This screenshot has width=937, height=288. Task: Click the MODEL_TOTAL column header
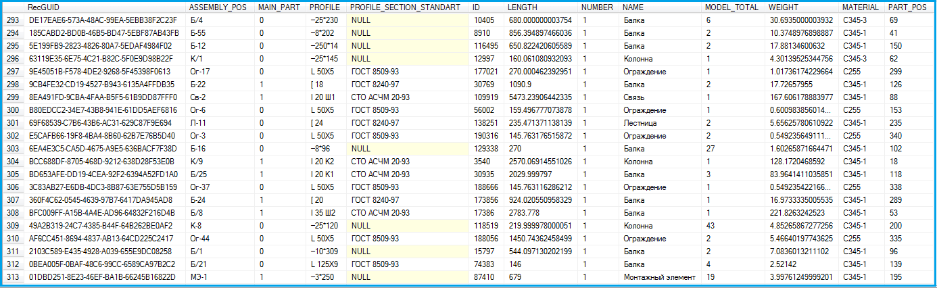tap(734, 7)
